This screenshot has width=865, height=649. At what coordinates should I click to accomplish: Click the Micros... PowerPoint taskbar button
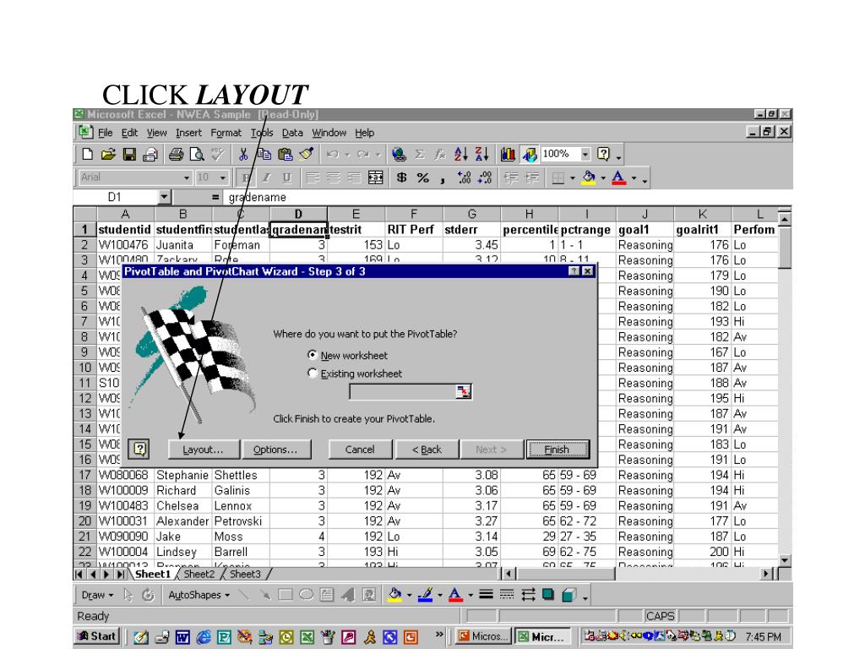coord(484,636)
